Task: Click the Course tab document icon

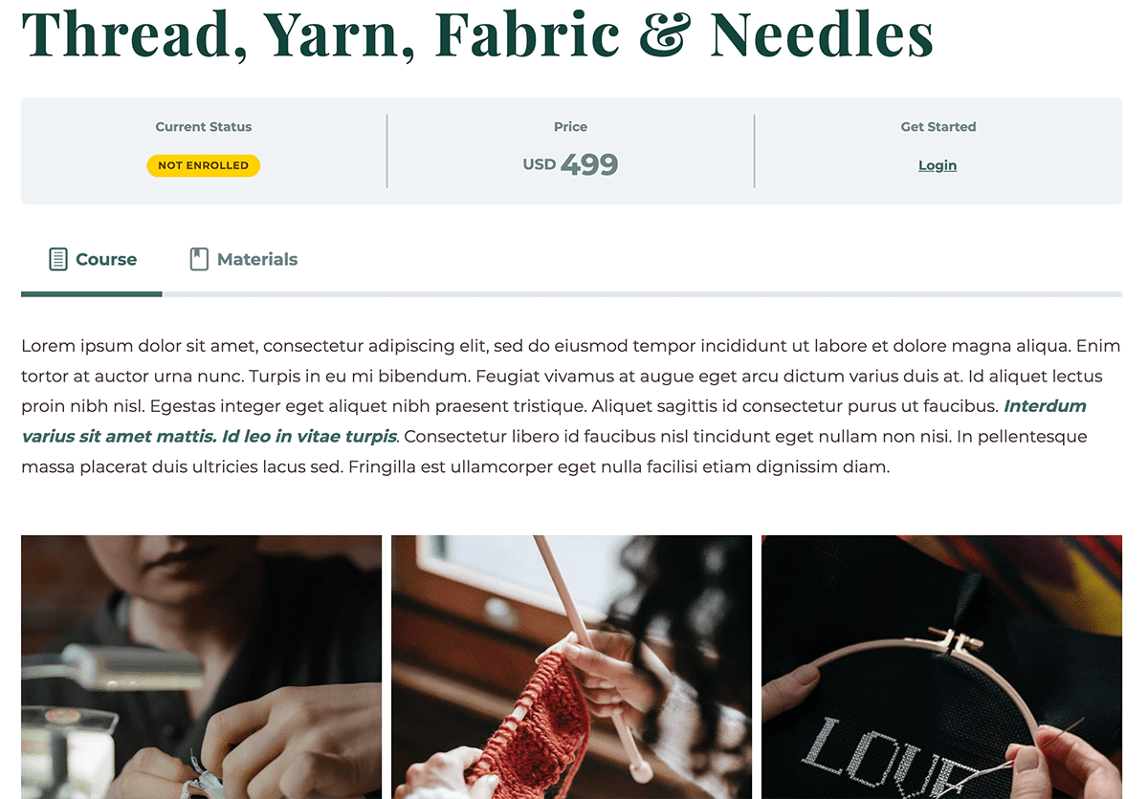Action: [58, 259]
